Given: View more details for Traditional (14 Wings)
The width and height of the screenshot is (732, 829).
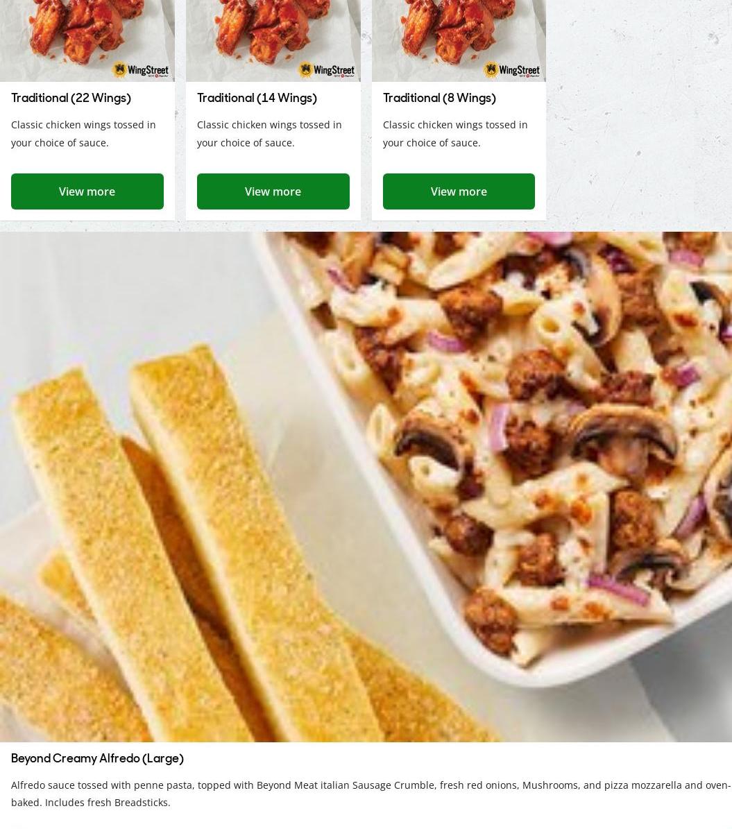Looking at the screenshot, I should (x=273, y=191).
